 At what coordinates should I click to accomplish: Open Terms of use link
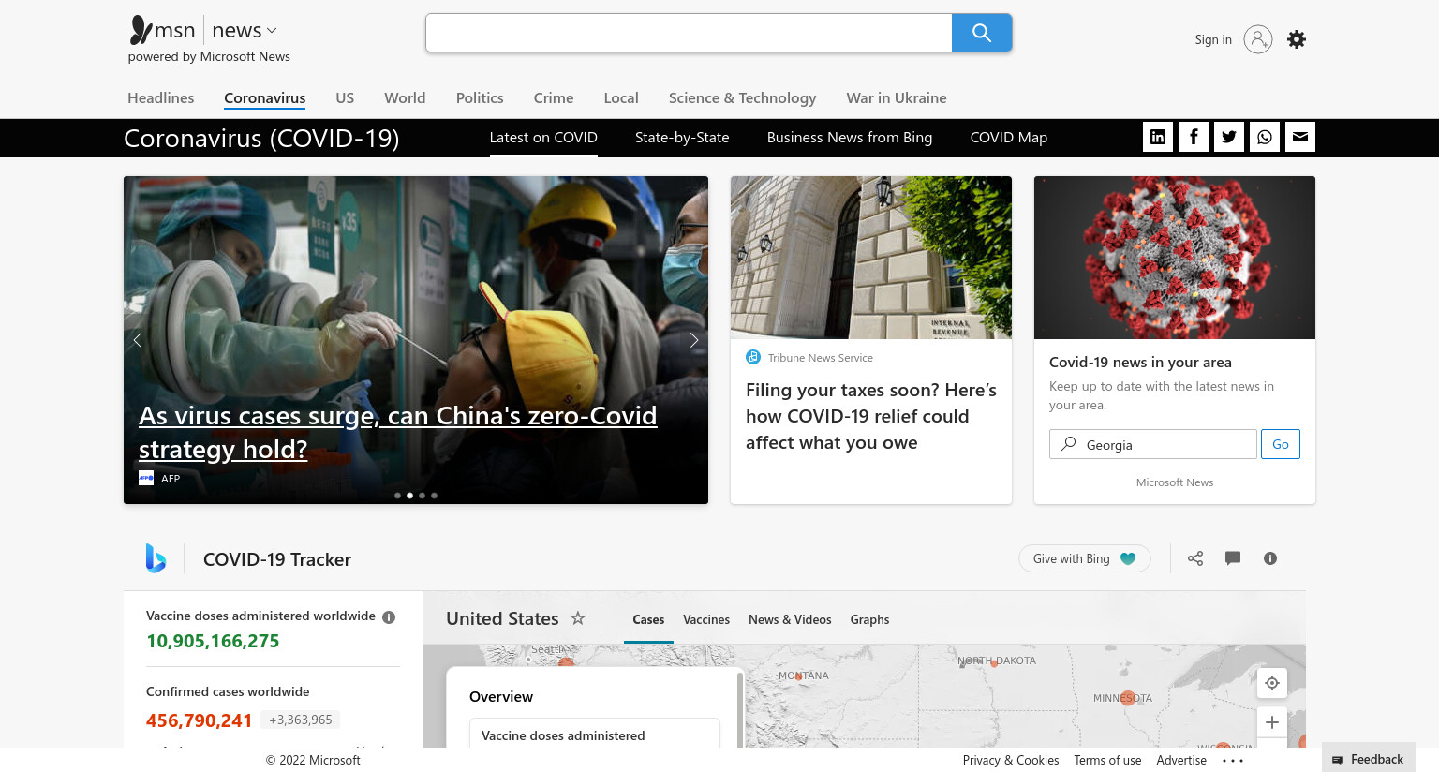[x=1107, y=760]
